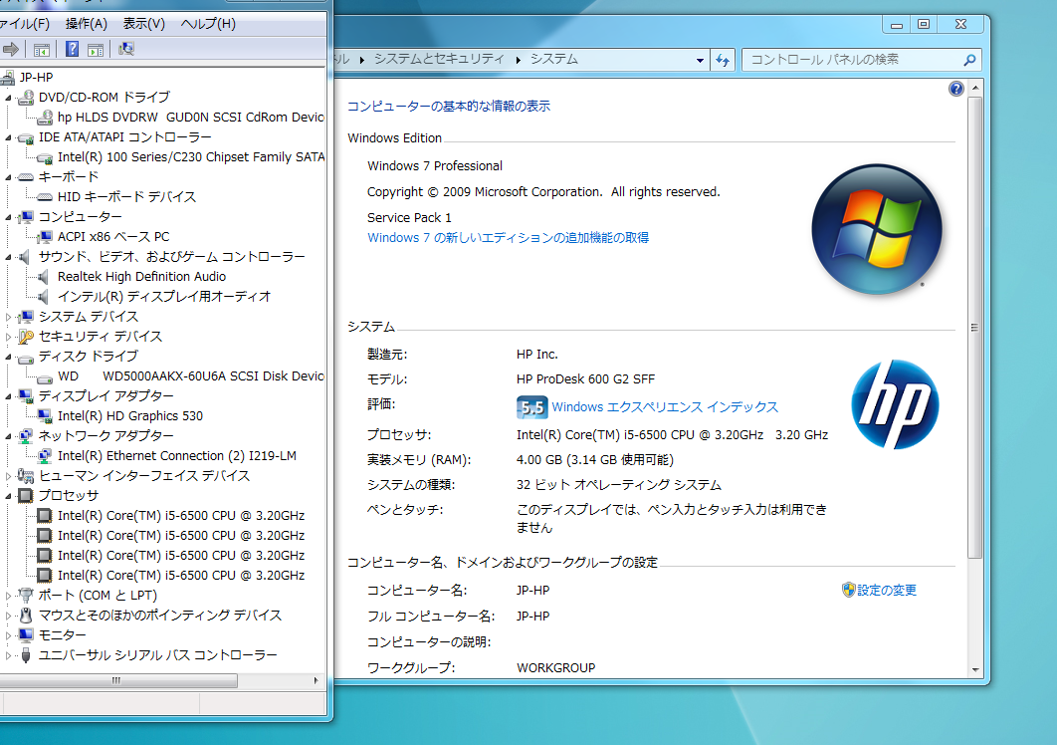
Task: Click the display adapters category icon
Action: [x=26, y=396]
